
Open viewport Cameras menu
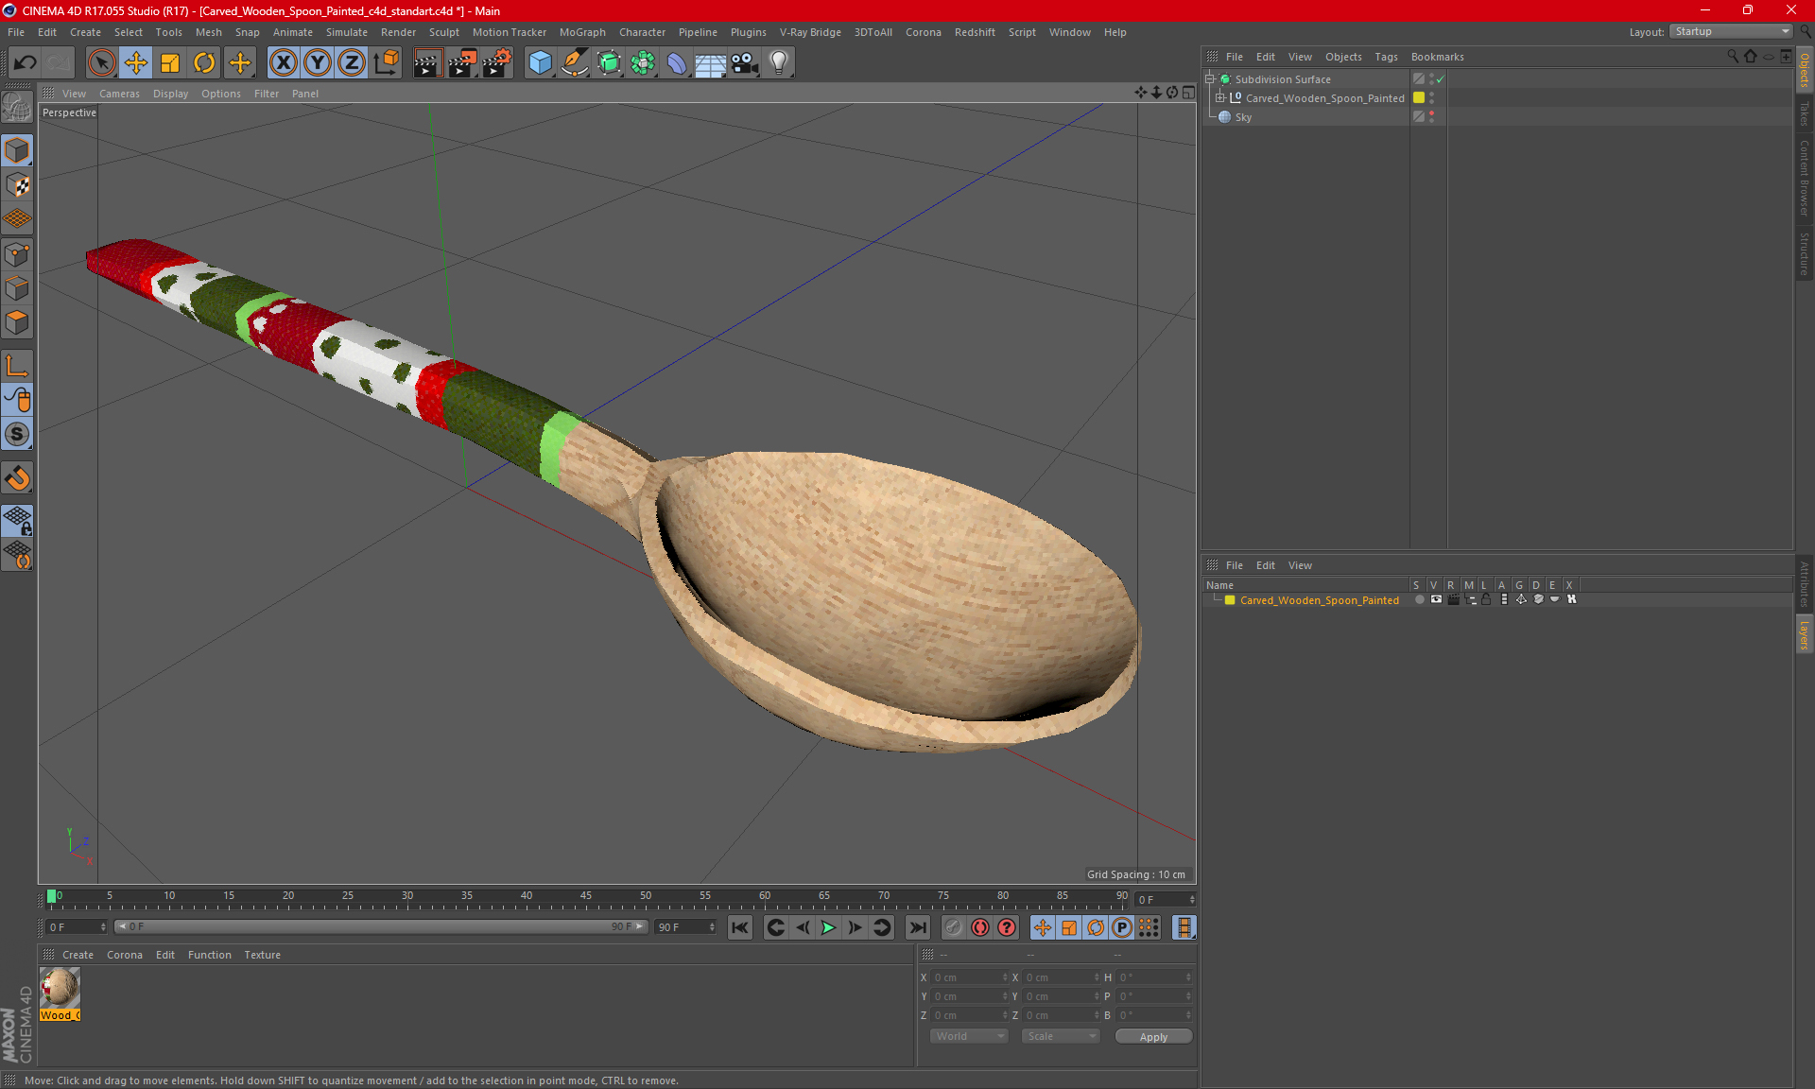pyautogui.click(x=119, y=94)
